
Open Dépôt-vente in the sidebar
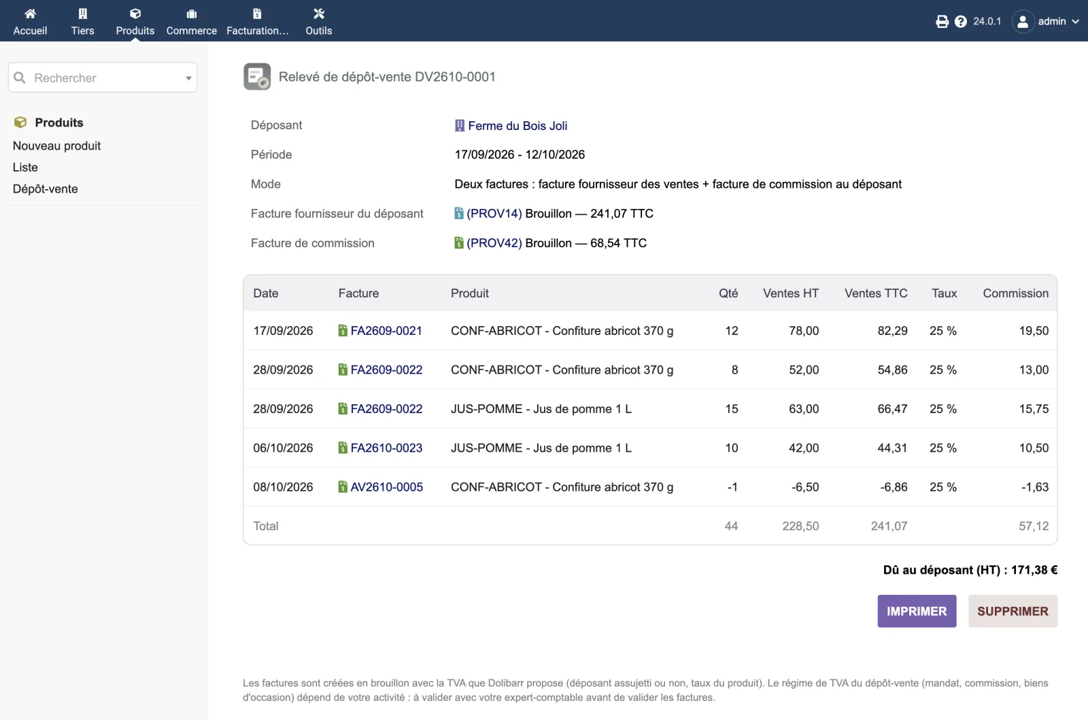(45, 189)
